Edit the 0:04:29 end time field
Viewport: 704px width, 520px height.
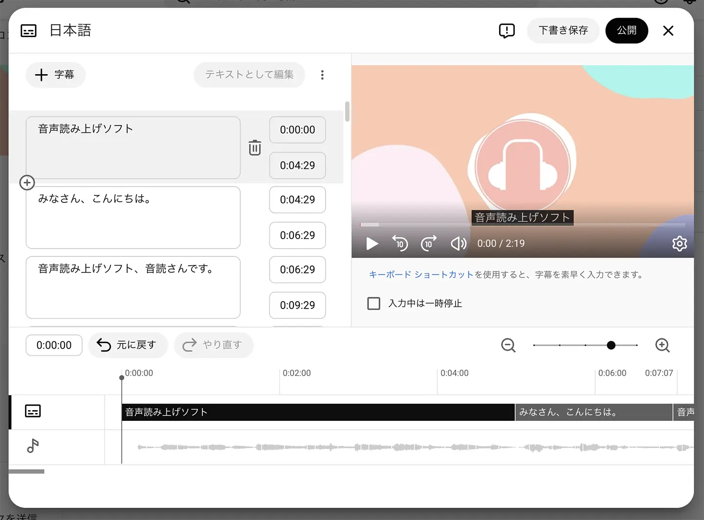[297, 166]
